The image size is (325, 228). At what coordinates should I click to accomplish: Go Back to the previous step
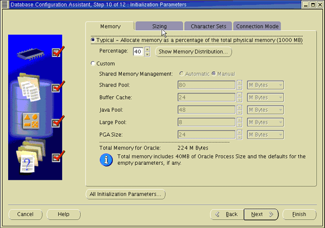(x=227, y=214)
